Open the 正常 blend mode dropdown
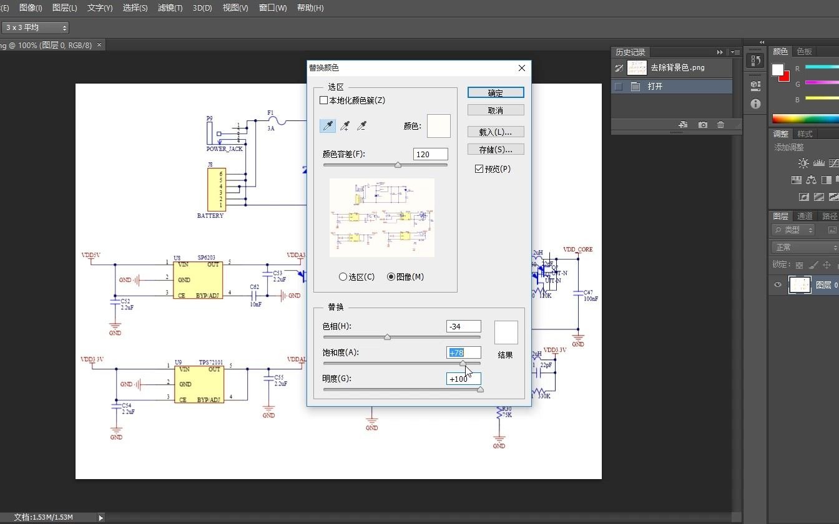 pyautogui.click(x=805, y=247)
